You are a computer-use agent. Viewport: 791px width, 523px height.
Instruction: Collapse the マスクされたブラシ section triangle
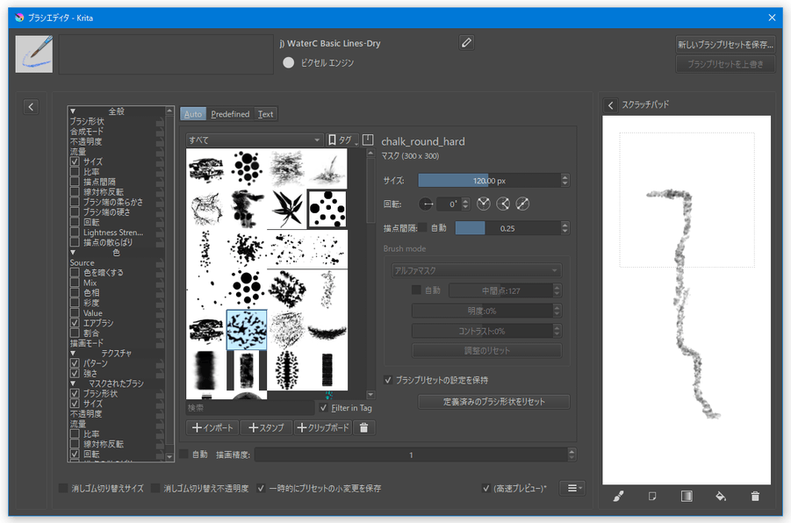click(x=73, y=383)
